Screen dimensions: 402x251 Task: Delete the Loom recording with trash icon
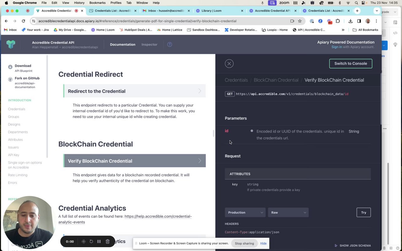click(x=107, y=242)
